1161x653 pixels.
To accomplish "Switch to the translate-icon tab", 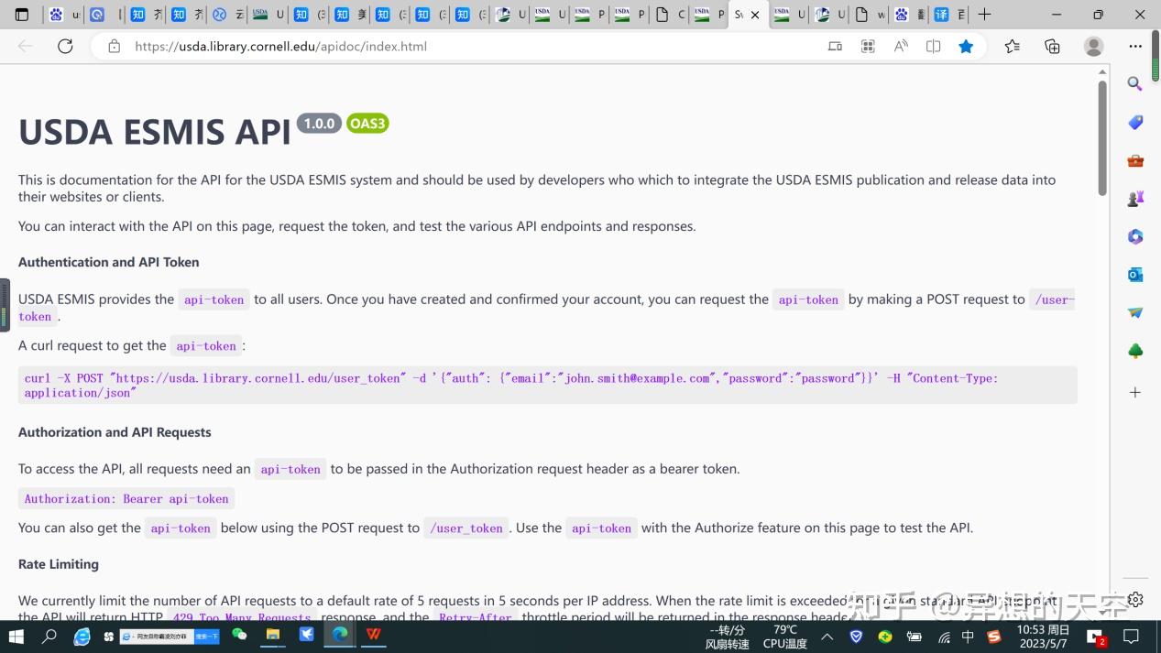I will (x=949, y=15).
